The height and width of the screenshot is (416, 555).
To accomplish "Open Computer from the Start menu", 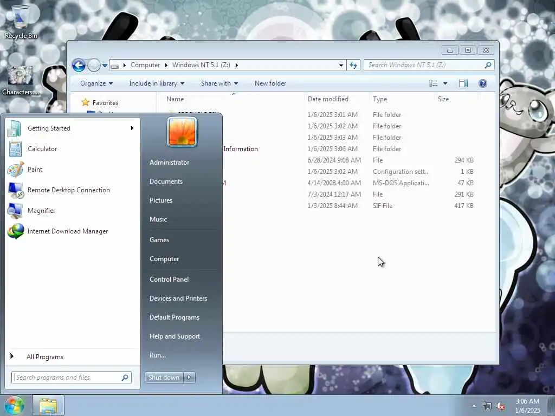I will point(164,259).
